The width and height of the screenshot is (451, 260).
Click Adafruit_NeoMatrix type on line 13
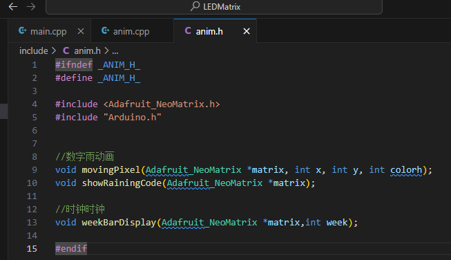209,223
